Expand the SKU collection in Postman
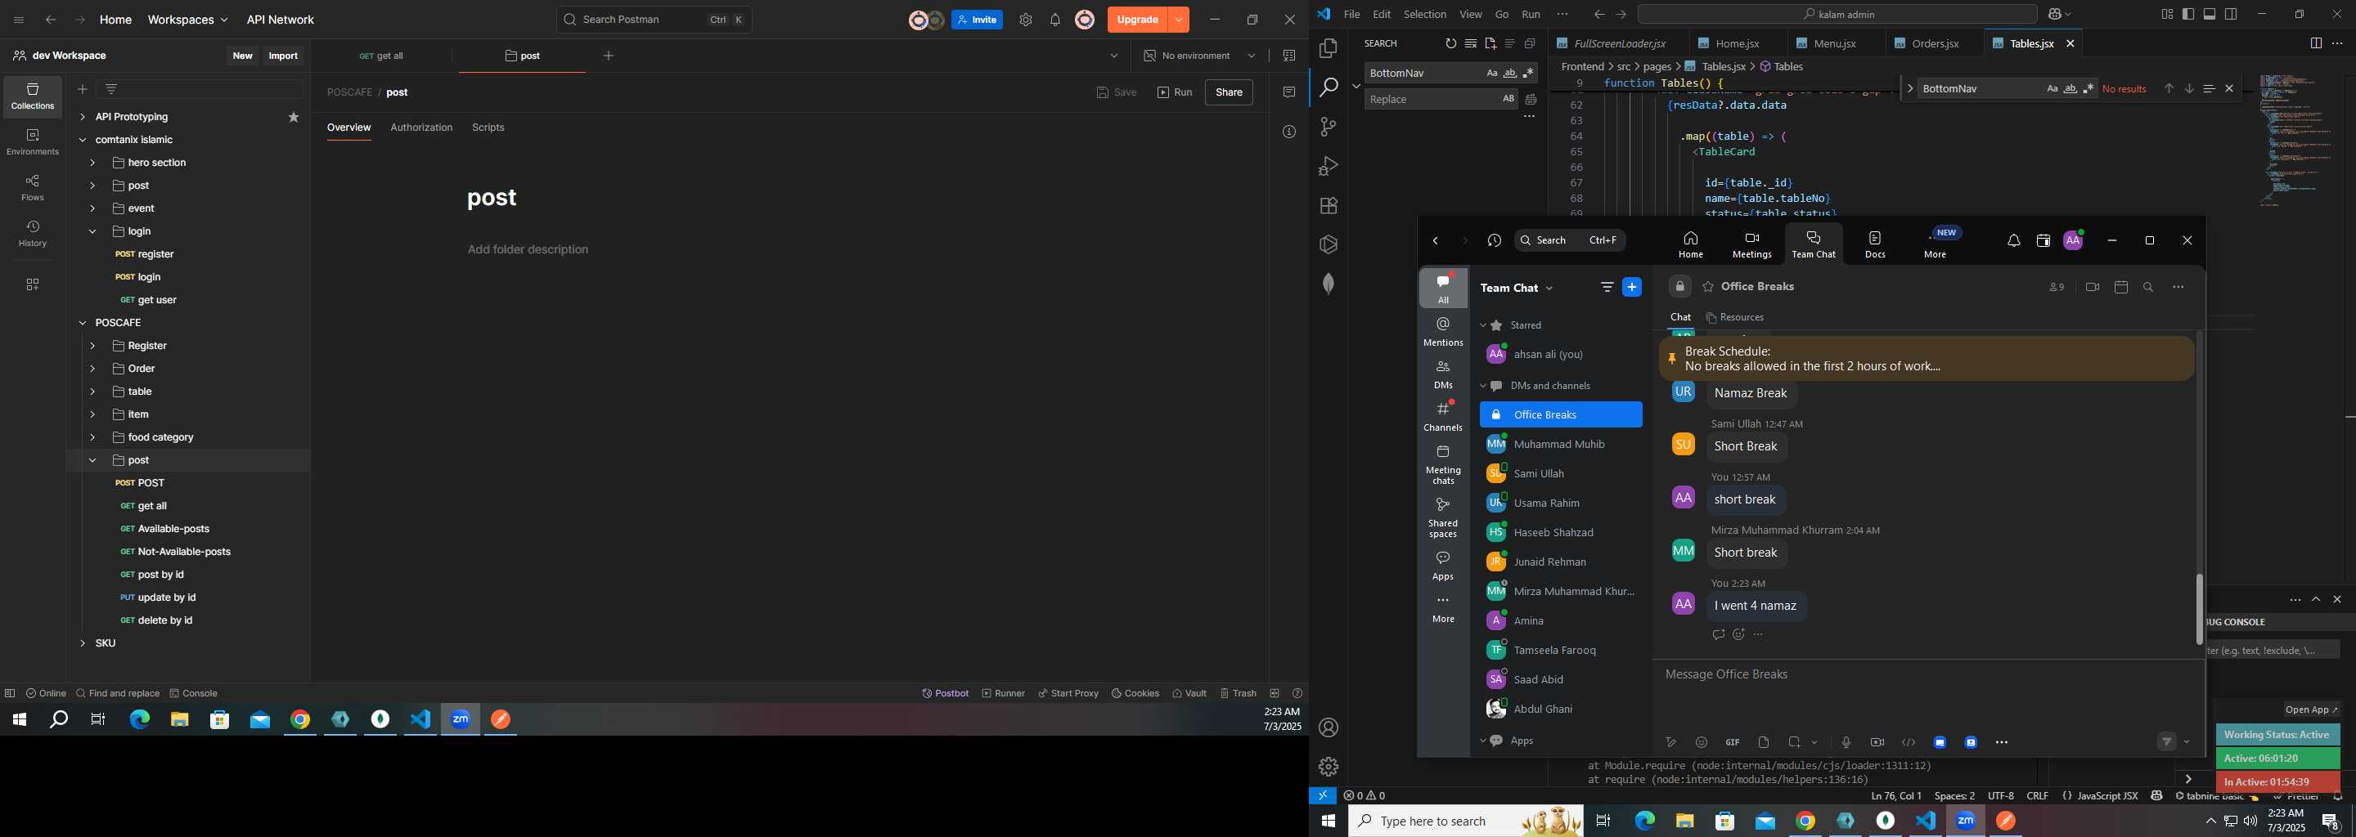2356x837 pixels. (83, 643)
